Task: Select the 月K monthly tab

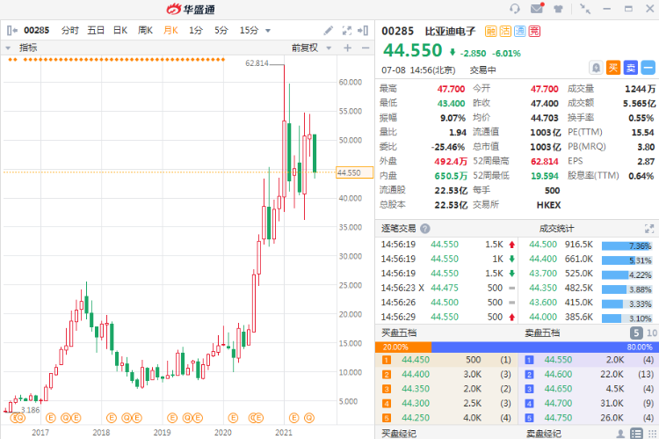Action: tap(170, 30)
